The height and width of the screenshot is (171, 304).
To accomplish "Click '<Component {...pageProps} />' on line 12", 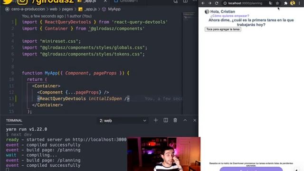I will 73,92.
